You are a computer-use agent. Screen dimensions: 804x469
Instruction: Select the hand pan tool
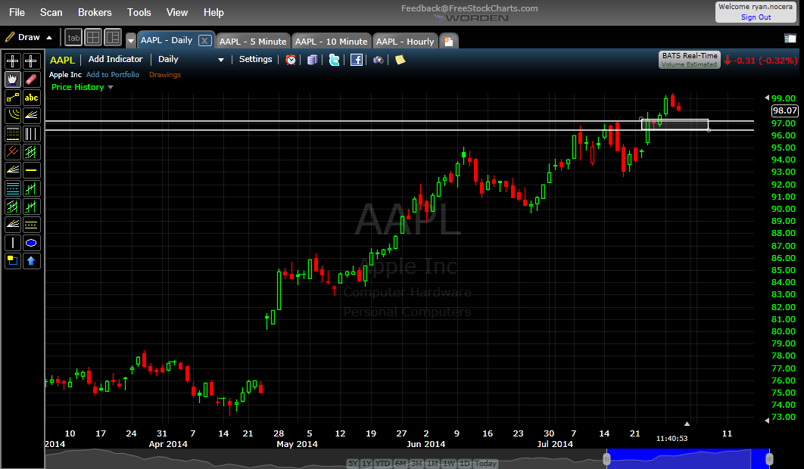(x=13, y=79)
